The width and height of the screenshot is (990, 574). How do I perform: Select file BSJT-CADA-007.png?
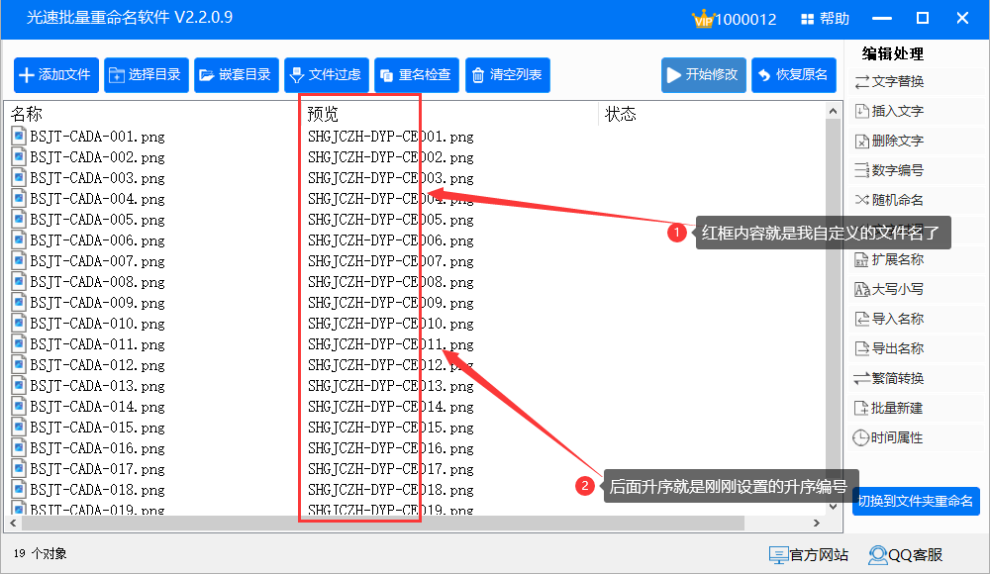97,261
